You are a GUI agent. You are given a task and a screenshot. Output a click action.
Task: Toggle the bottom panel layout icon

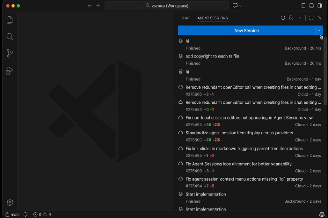pos(311,6)
